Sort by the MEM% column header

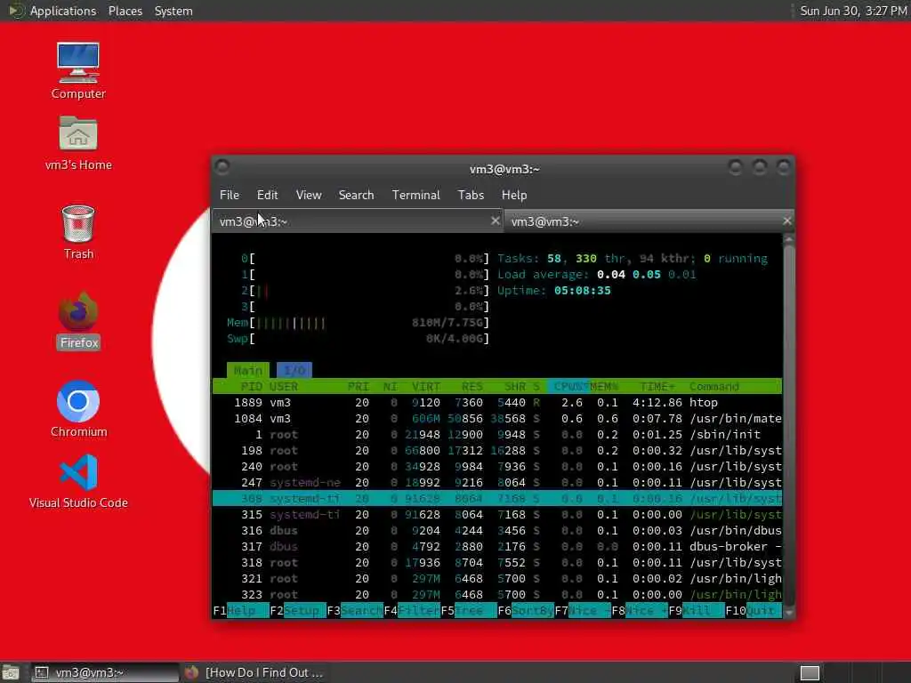coord(604,386)
